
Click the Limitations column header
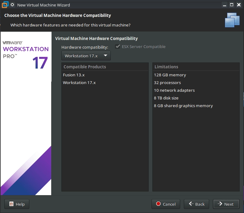(x=196, y=67)
